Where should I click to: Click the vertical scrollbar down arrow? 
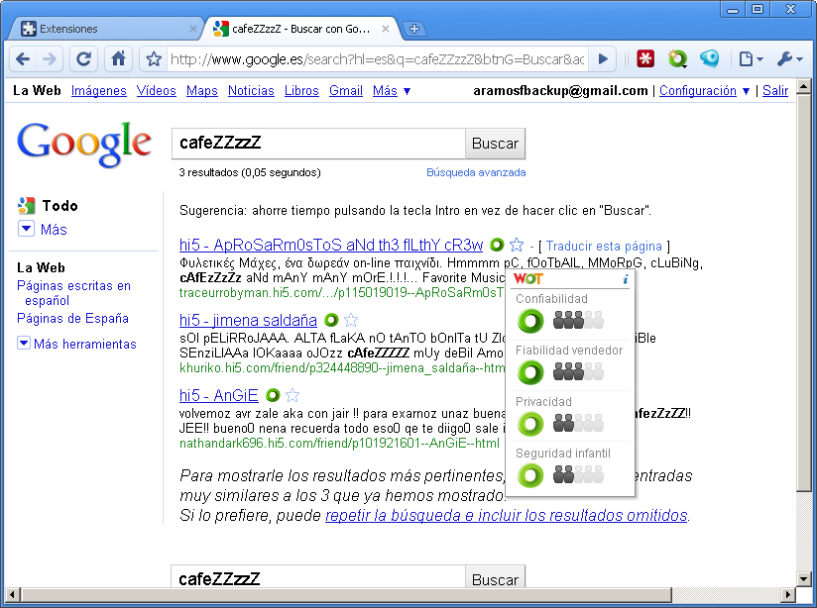(x=804, y=578)
